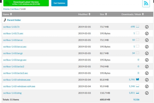Image resolution: width=154 pixels, height=103 pixels.
Task: Show info for scribus-1.4.8.7z.asc
Action: (147, 33)
